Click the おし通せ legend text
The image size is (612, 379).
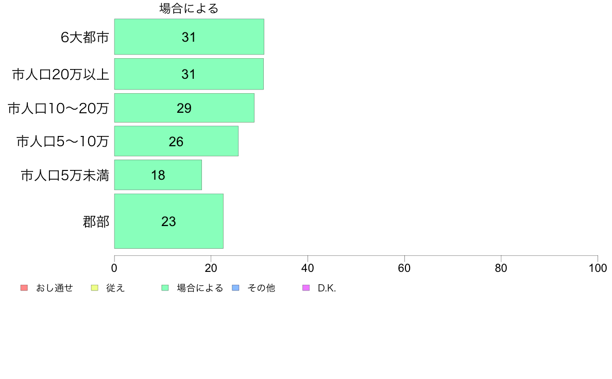(55, 288)
